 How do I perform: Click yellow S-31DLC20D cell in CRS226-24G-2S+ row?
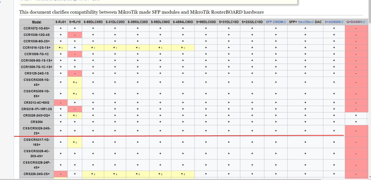[115, 174]
